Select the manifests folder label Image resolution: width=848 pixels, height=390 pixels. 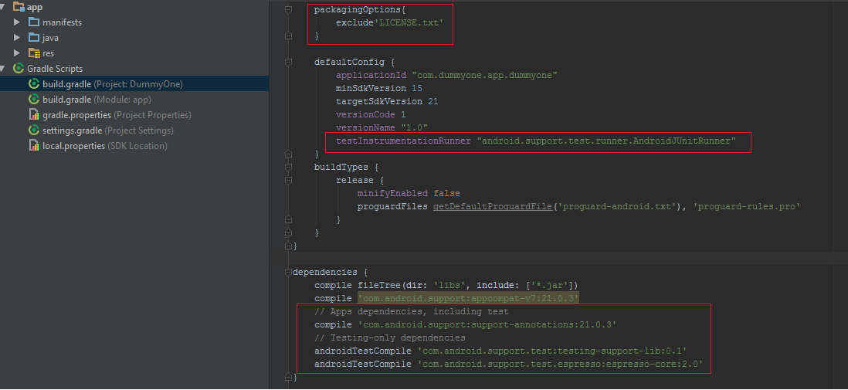[x=63, y=22]
